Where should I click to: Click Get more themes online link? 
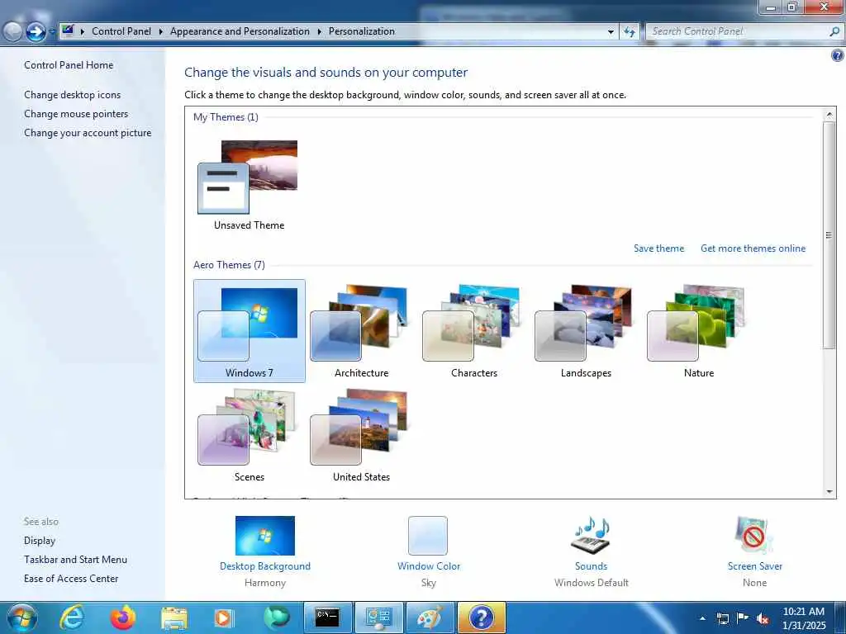tap(753, 248)
